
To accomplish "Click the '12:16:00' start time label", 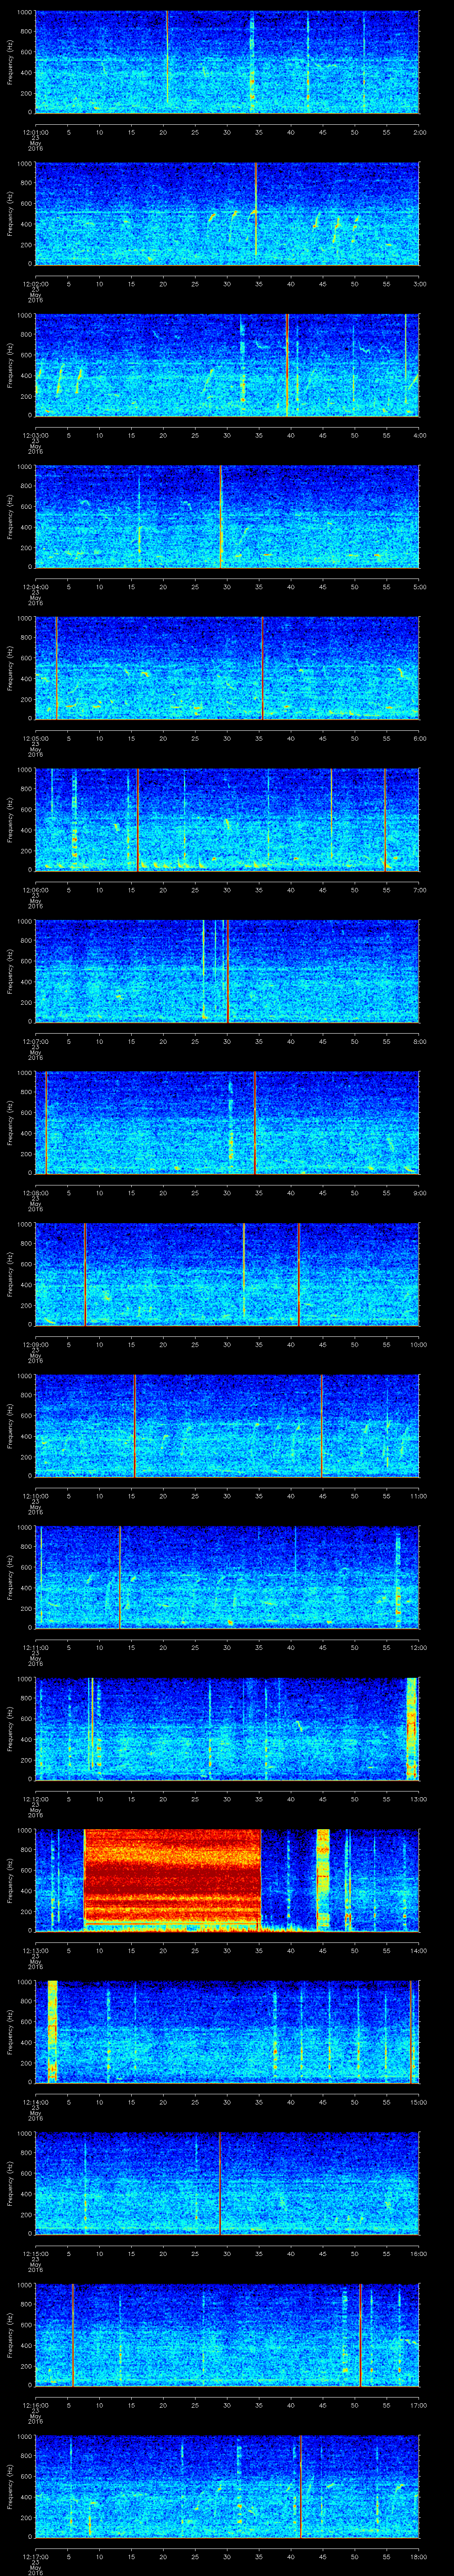I will (x=35, y=2405).
